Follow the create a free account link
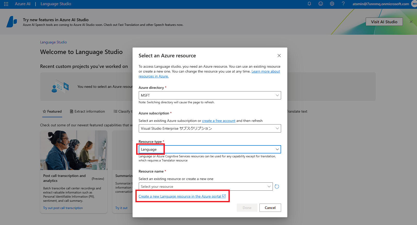Screen dimensions: 417x225 click(218, 121)
